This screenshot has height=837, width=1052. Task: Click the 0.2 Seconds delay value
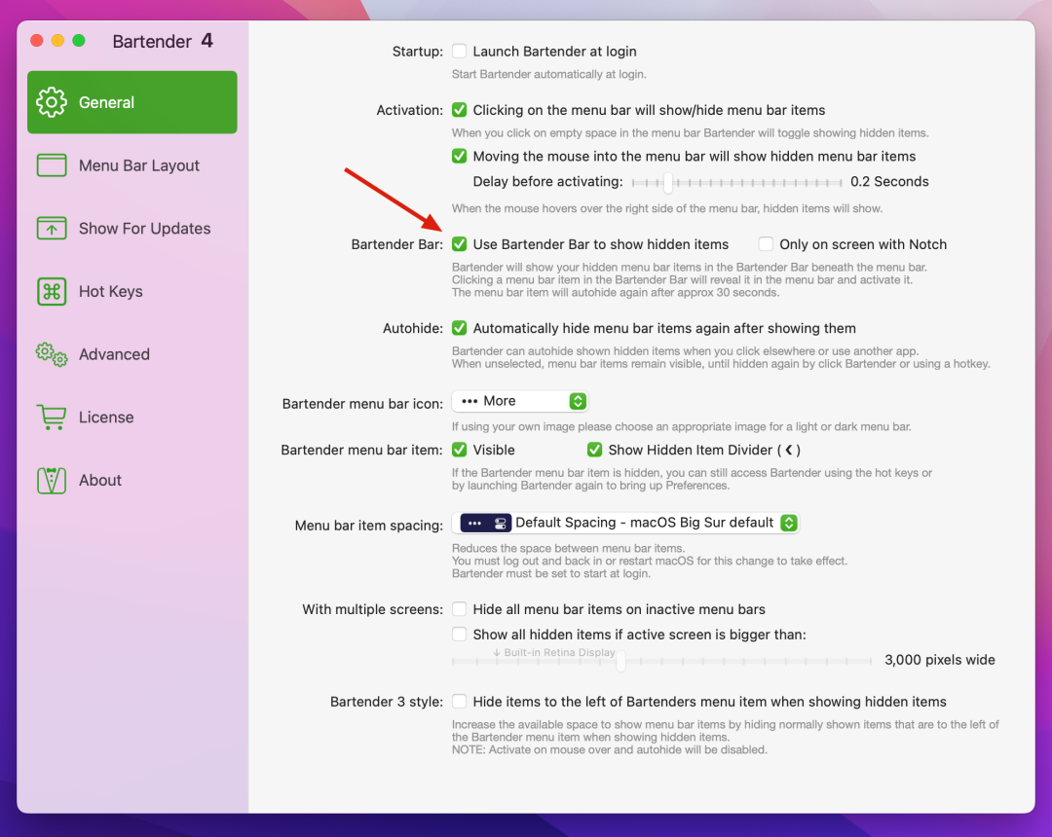tap(889, 182)
